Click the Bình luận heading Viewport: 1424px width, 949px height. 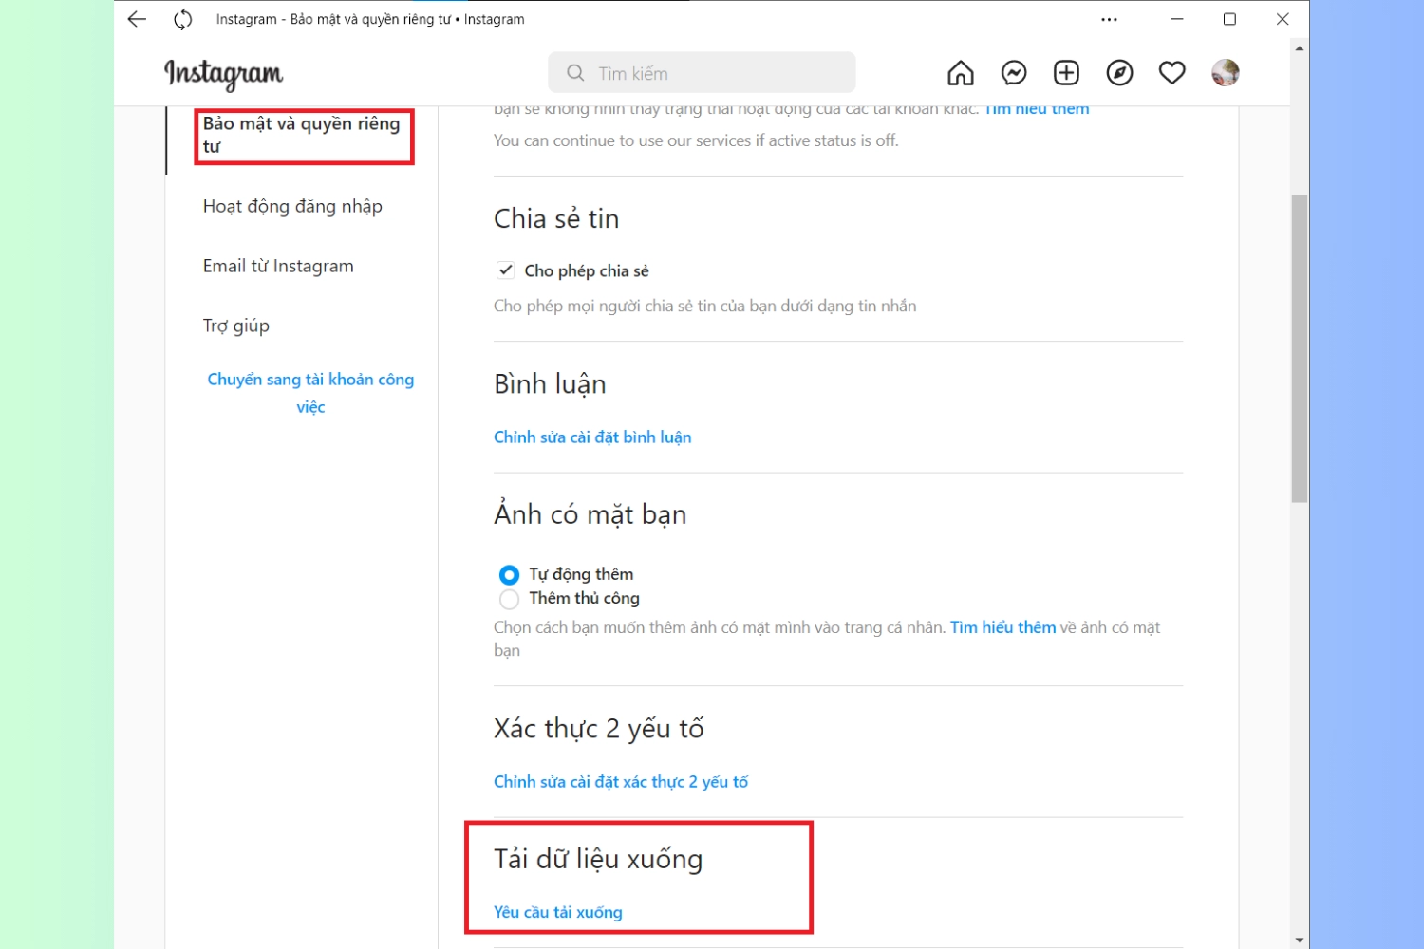click(x=550, y=384)
